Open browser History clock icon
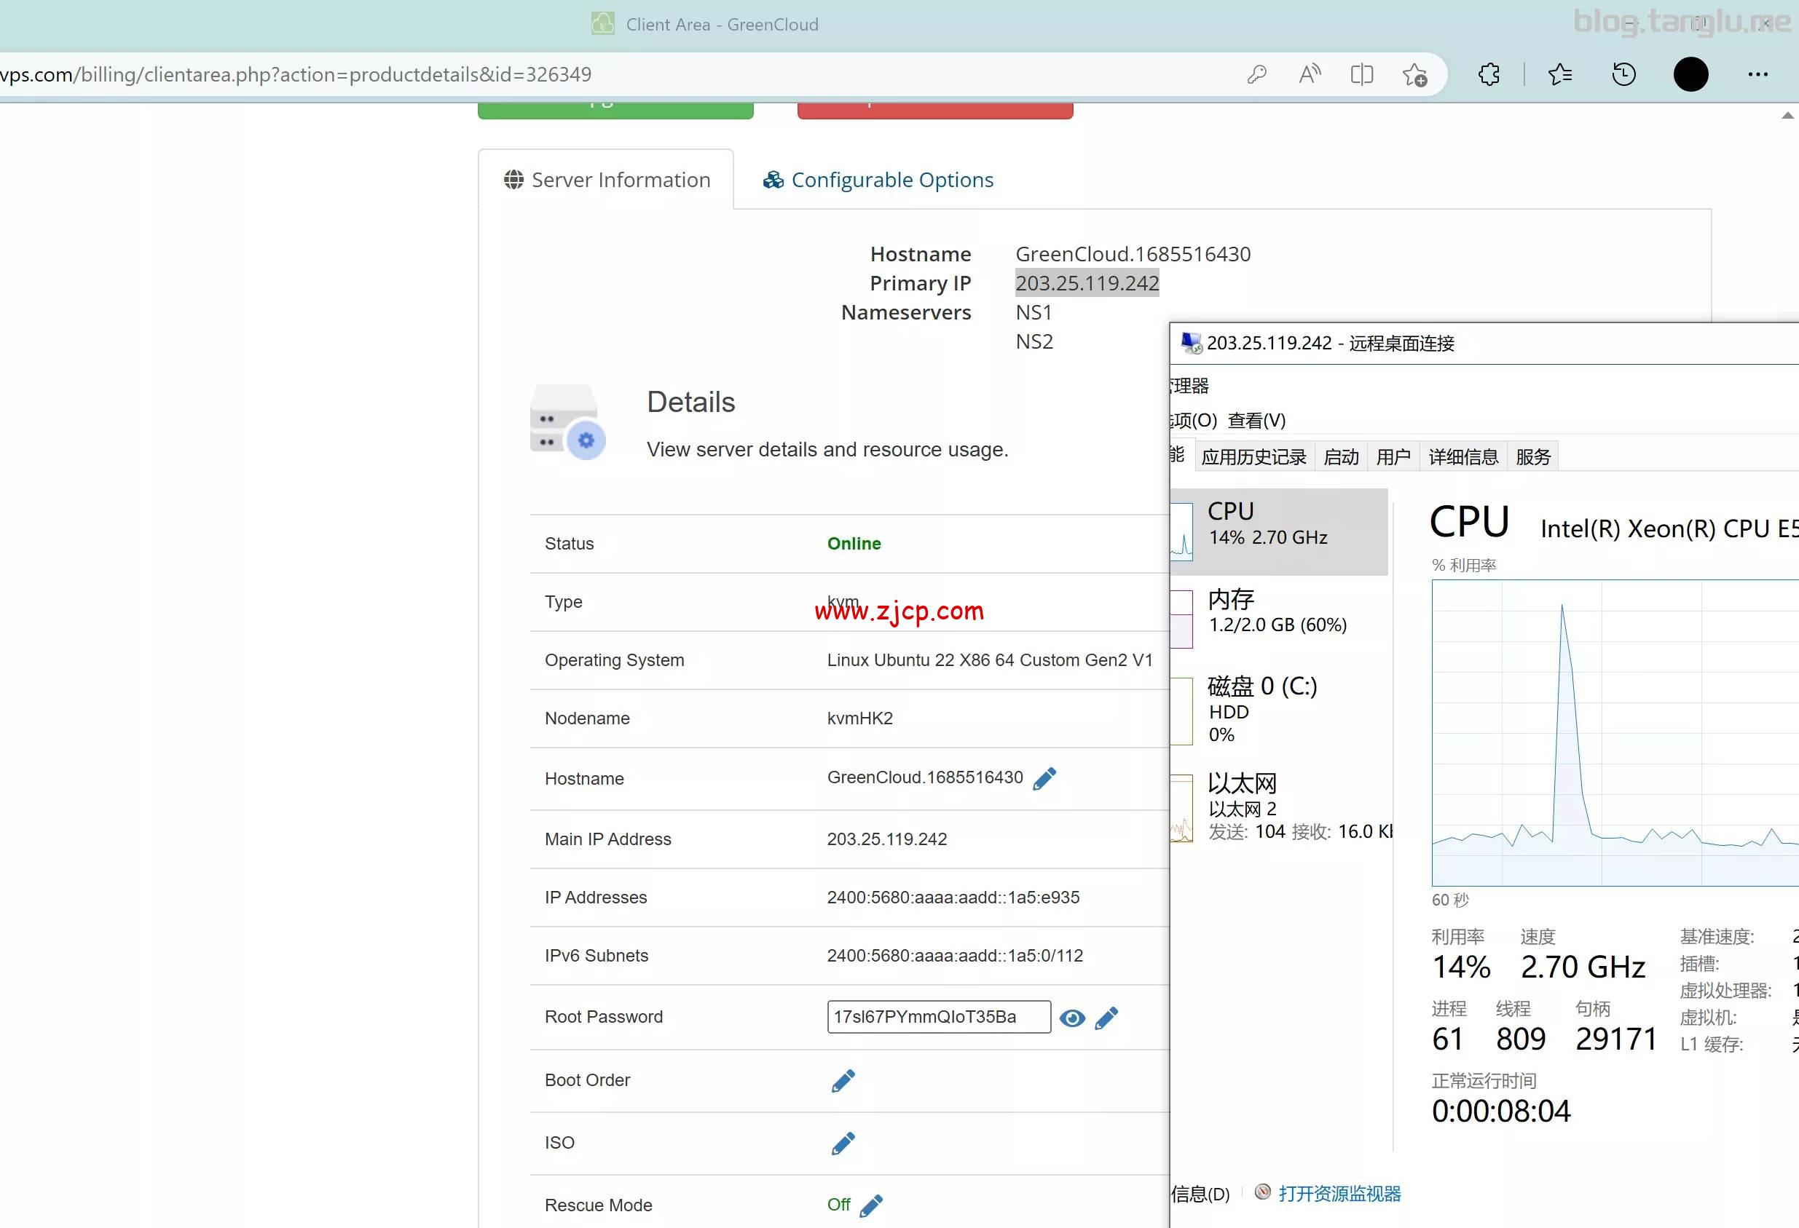Screen dimensions: 1799x1228 pos(1623,74)
